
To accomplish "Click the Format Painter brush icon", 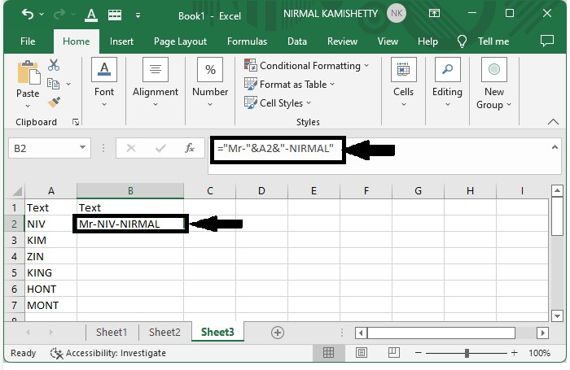I will [x=54, y=102].
